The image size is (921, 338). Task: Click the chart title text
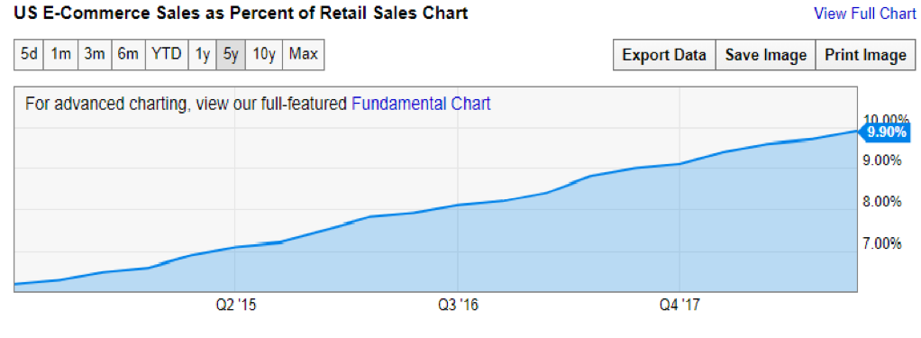point(240,14)
